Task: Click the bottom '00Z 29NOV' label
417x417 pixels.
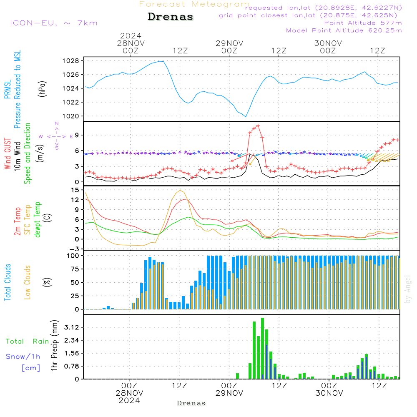Action: coord(229,389)
